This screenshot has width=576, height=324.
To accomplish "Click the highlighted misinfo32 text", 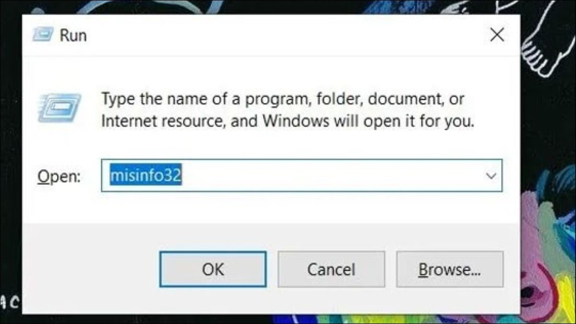I will tap(145, 176).
